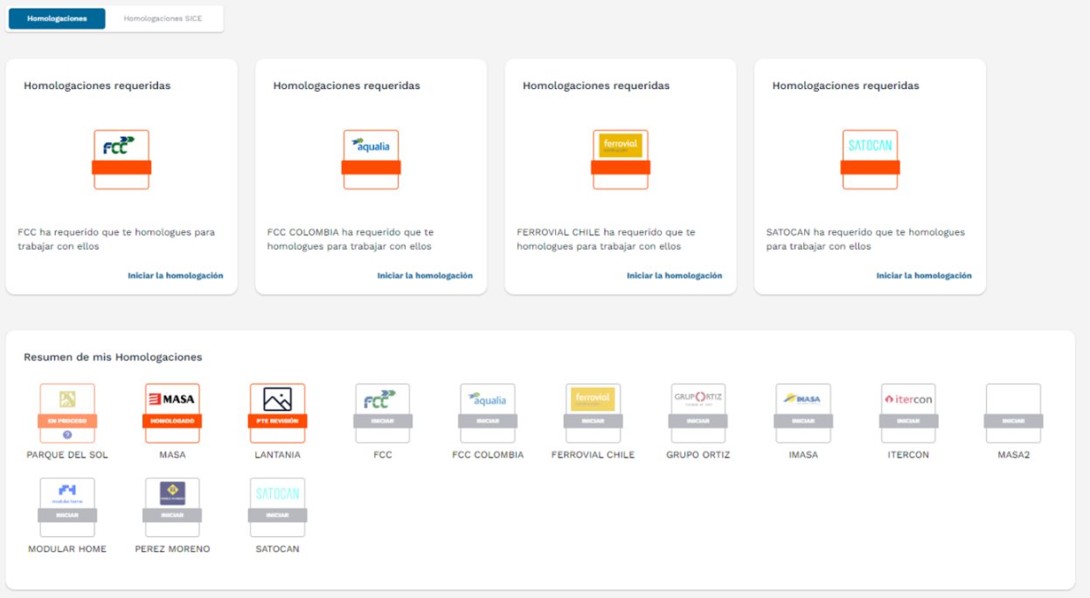Click the 'ITERCON' label
This screenshot has width=1090, height=598.
(908, 455)
